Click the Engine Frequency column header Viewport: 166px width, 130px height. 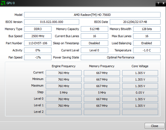point(64,66)
